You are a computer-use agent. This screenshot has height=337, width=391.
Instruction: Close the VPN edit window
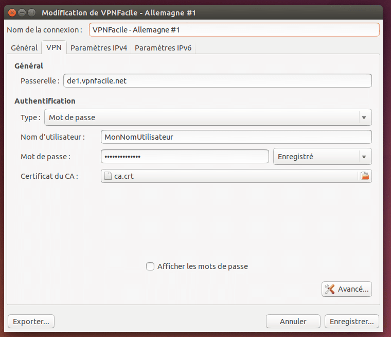pyautogui.click(x=12, y=12)
